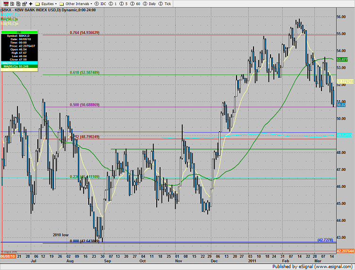Click the 50.82 blue last-price marker
The width and height of the screenshot is (355, 270).
pos(341,105)
